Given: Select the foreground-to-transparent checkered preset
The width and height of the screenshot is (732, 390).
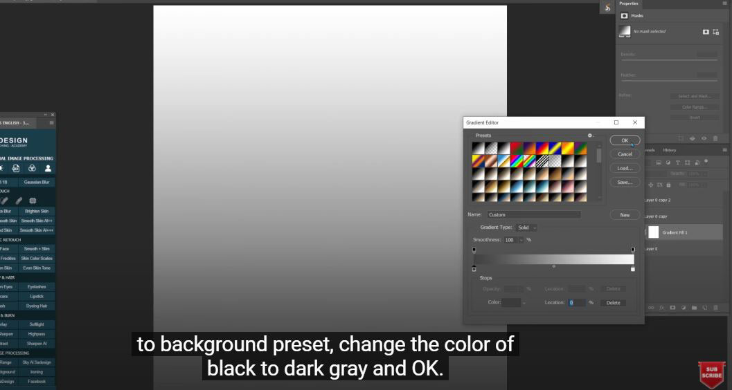Looking at the screenshot, I should (x=490, y=148).
